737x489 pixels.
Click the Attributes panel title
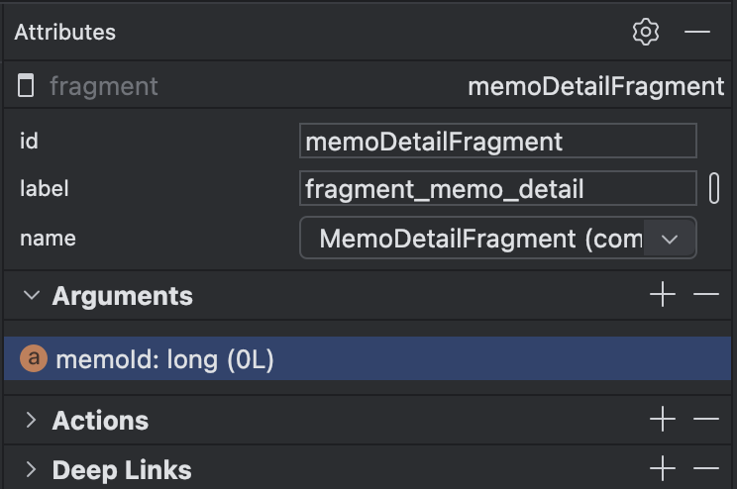[65, 32]
